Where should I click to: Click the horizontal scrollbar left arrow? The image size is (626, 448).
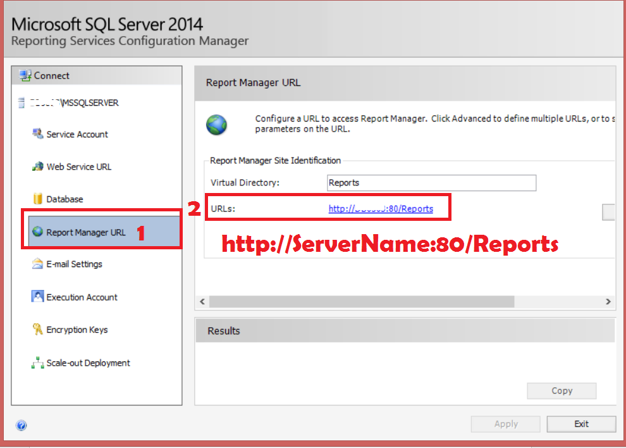202,301
